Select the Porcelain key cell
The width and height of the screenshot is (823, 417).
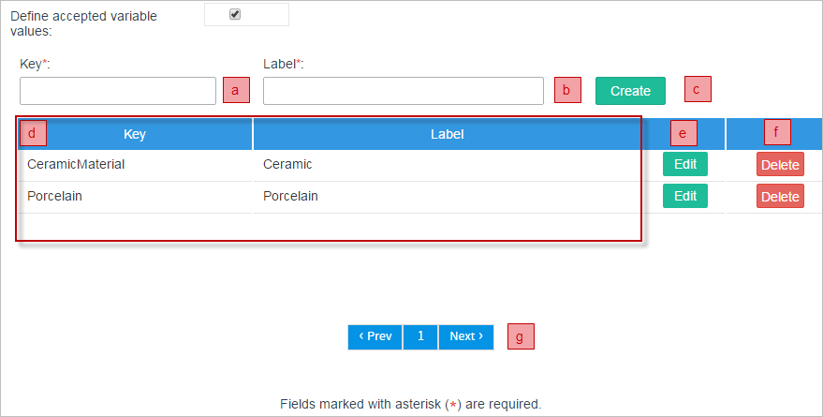tap(54, 196)
